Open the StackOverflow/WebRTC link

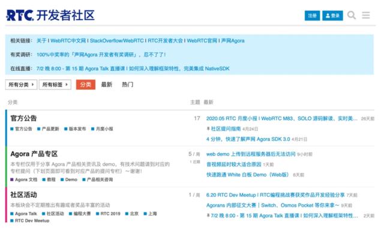click(x=116, y=41)
